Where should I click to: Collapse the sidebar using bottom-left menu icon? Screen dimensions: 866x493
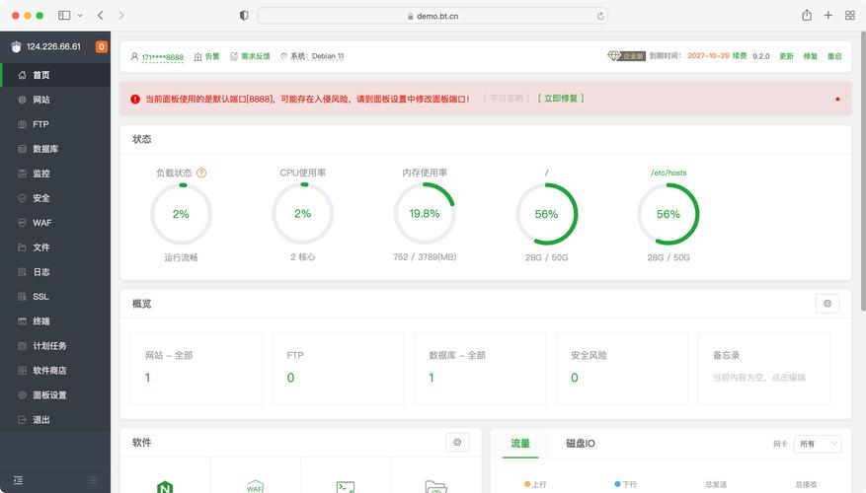click(x=18, y=480)
